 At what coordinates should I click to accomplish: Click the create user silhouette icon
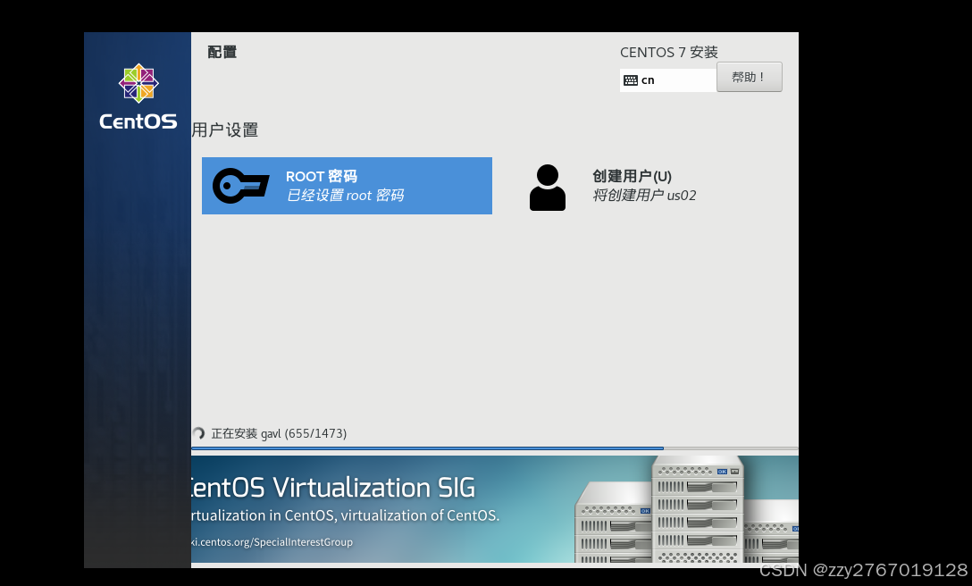pyautogui.click(x=548, y=188)
